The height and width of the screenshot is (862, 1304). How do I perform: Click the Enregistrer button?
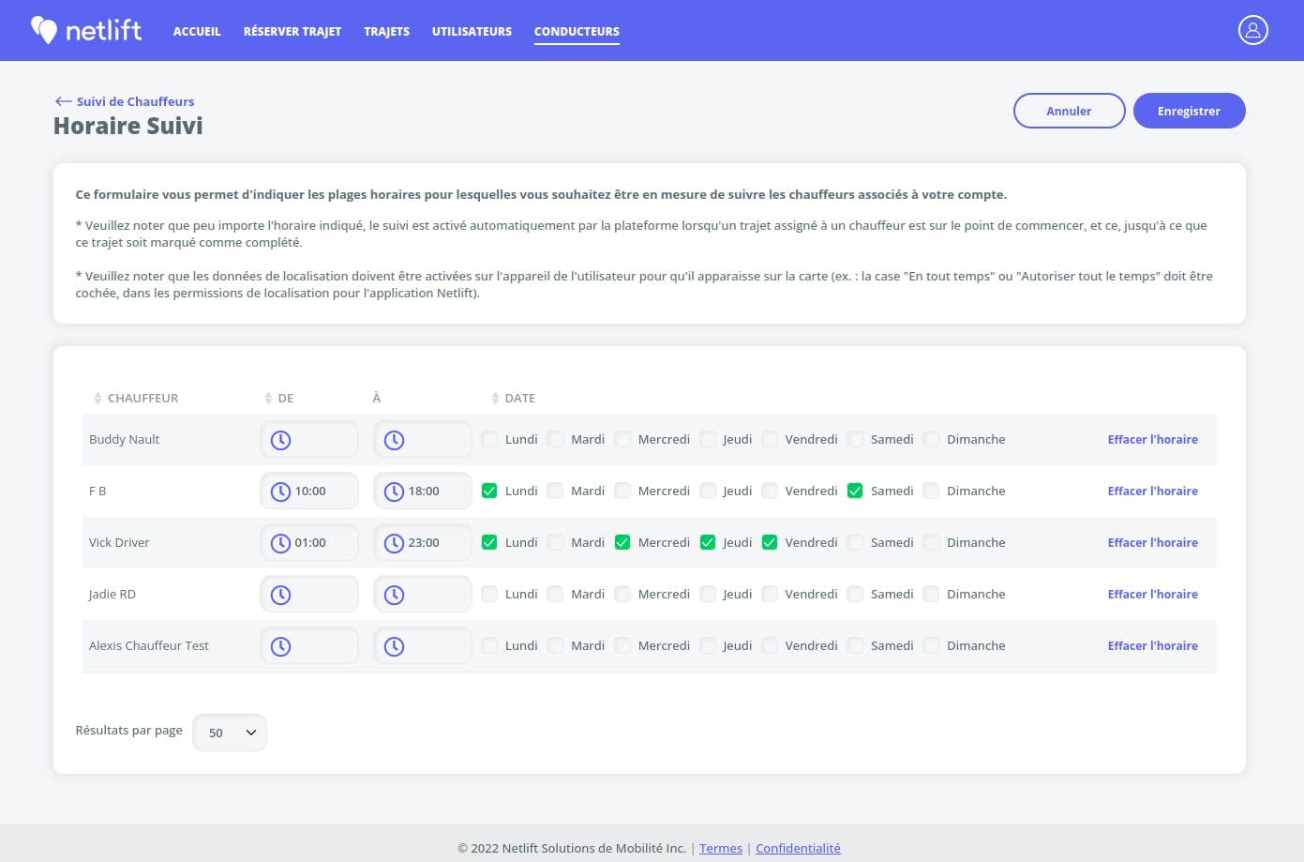click(x=1189, y=111)
